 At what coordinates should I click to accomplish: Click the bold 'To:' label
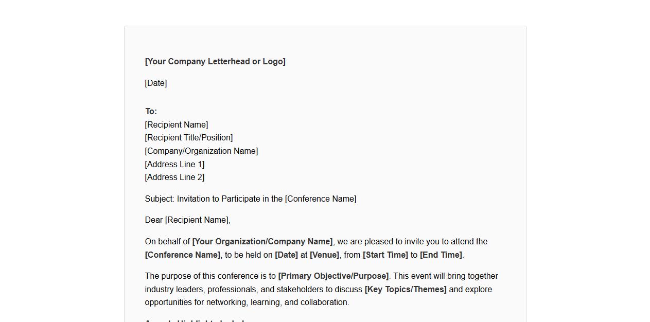[151, 112]
